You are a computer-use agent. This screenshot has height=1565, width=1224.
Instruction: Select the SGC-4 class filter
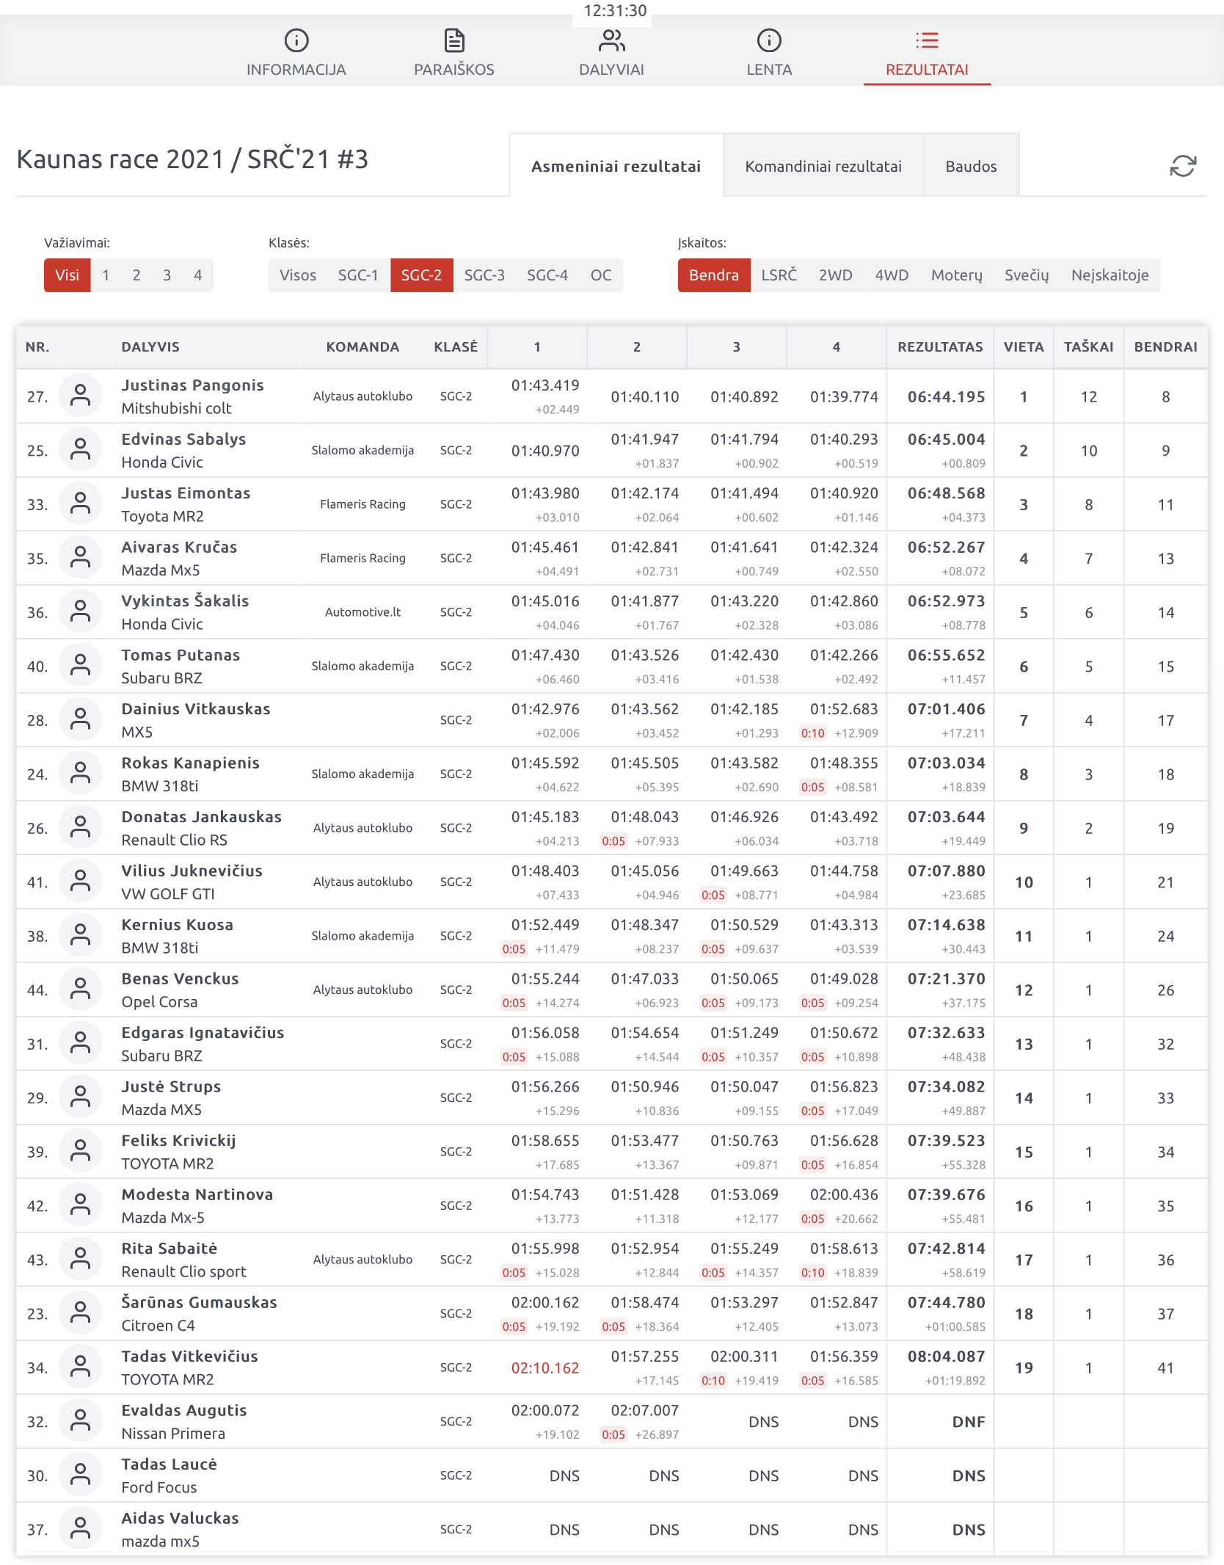coord(547,275)
